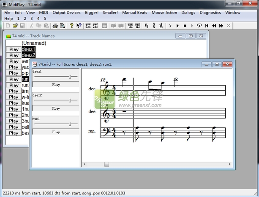Open the Output Devices menu

[67, 13]
